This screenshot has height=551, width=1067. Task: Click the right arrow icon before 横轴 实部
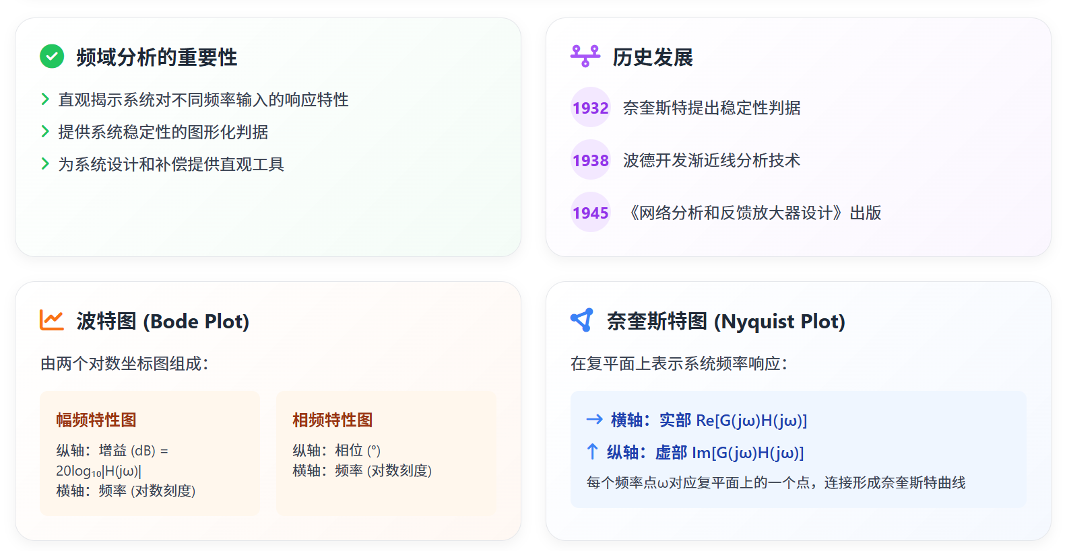(x=594, y=420)
